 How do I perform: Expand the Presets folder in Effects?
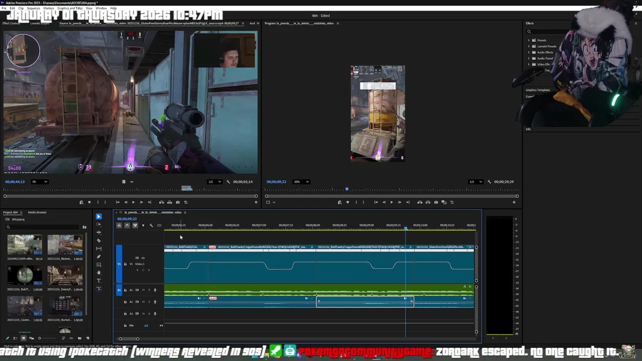pos(529,40)
